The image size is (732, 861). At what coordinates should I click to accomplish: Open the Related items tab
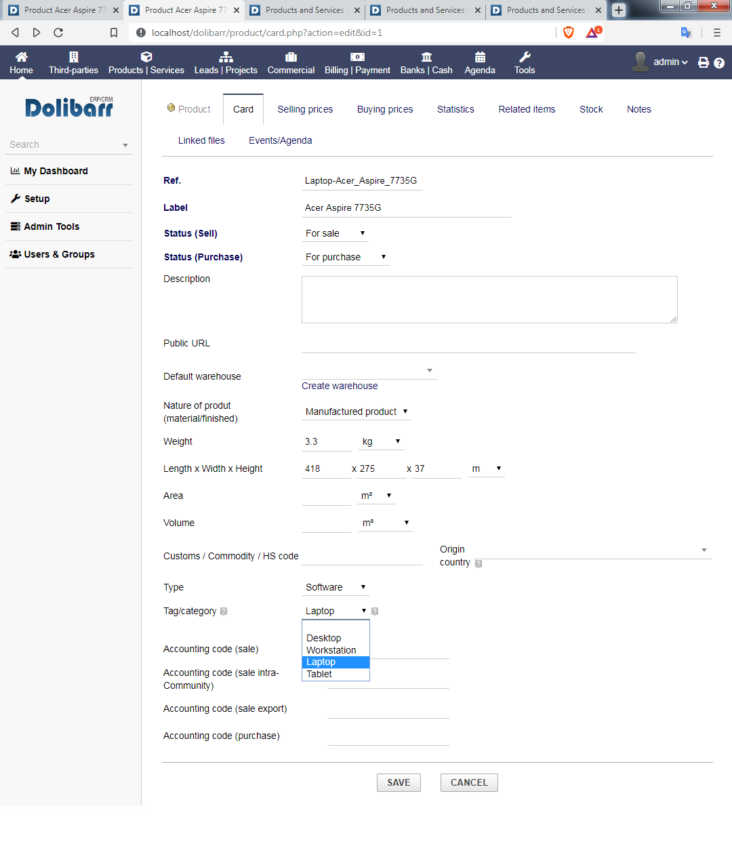point(527,109)
